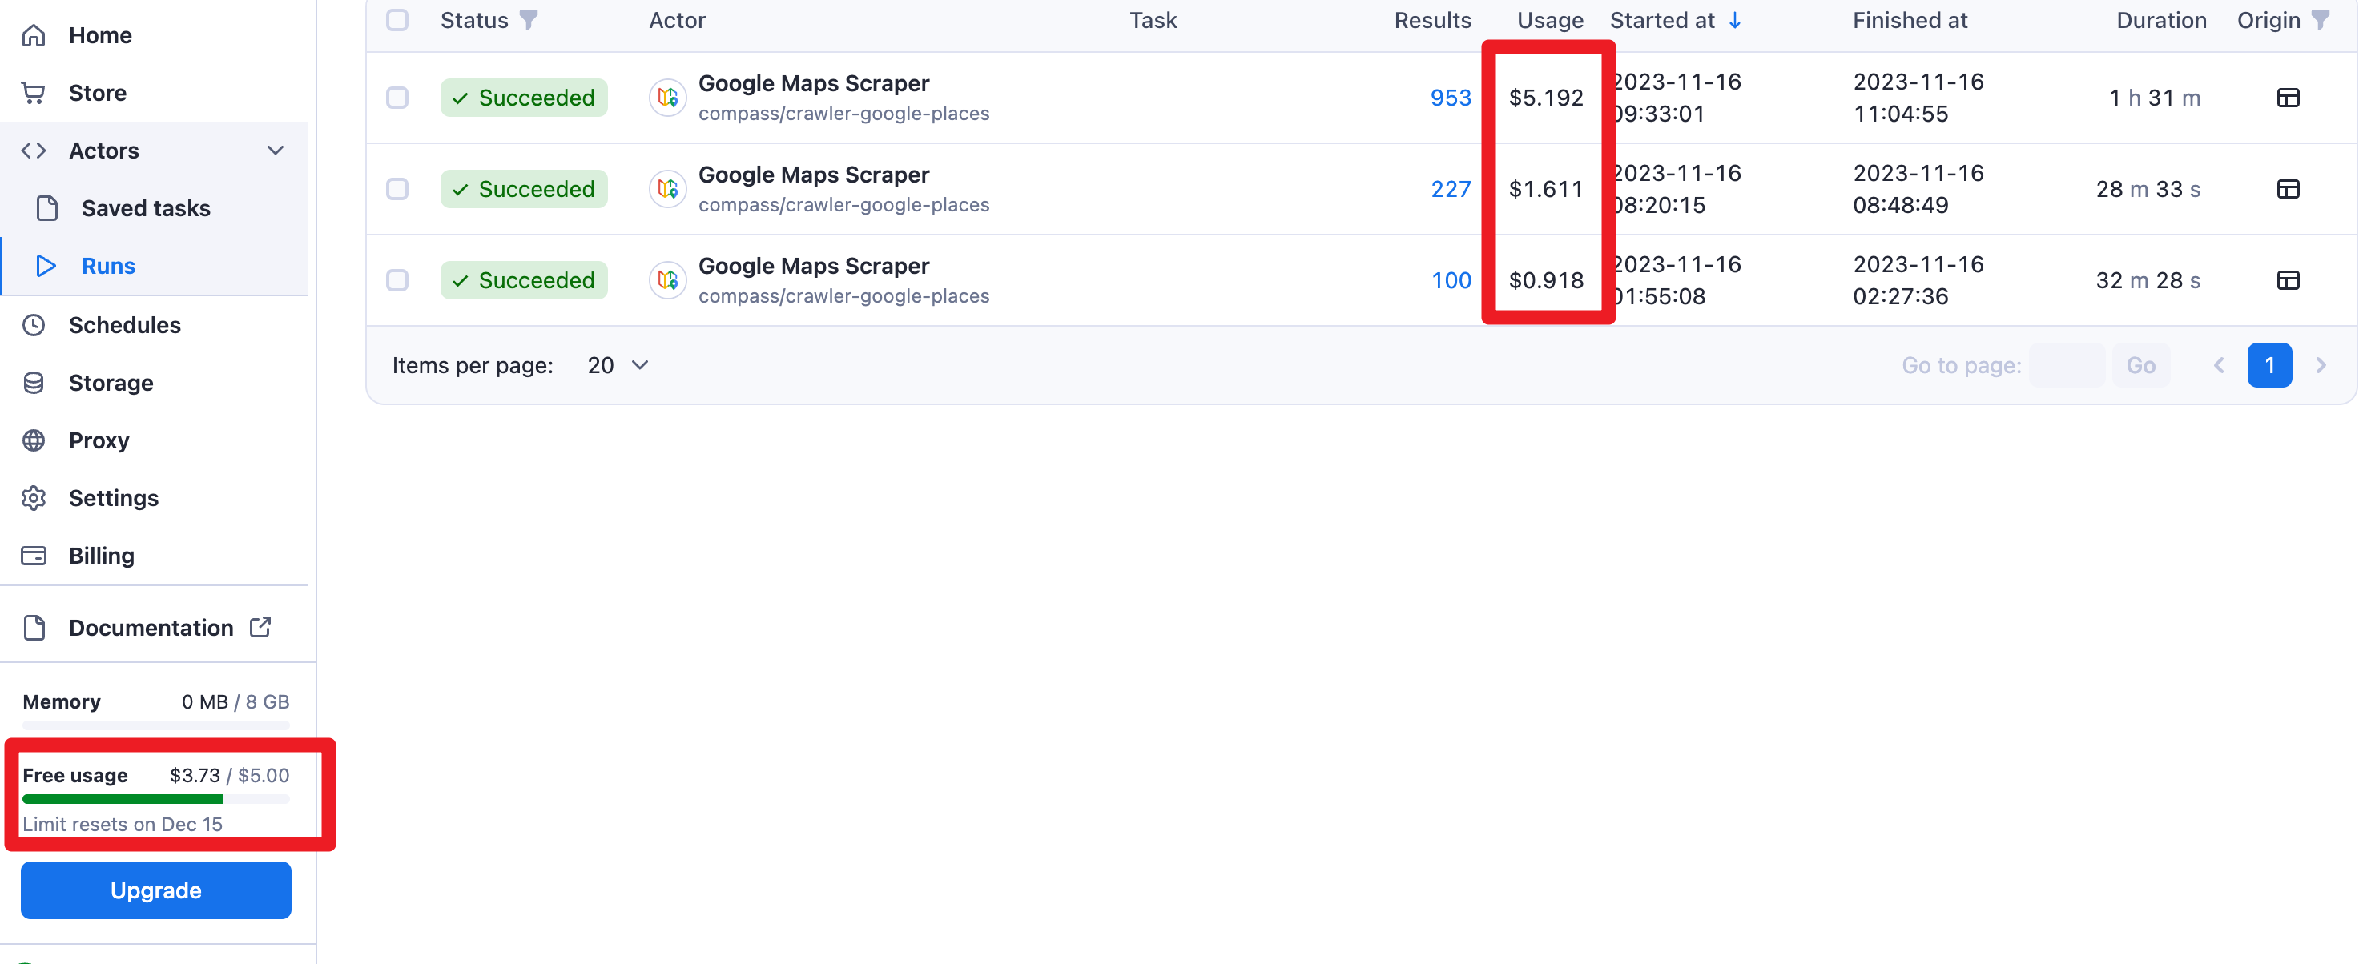
Task: Focus the Go to page input field
Action: [2066, 365]
